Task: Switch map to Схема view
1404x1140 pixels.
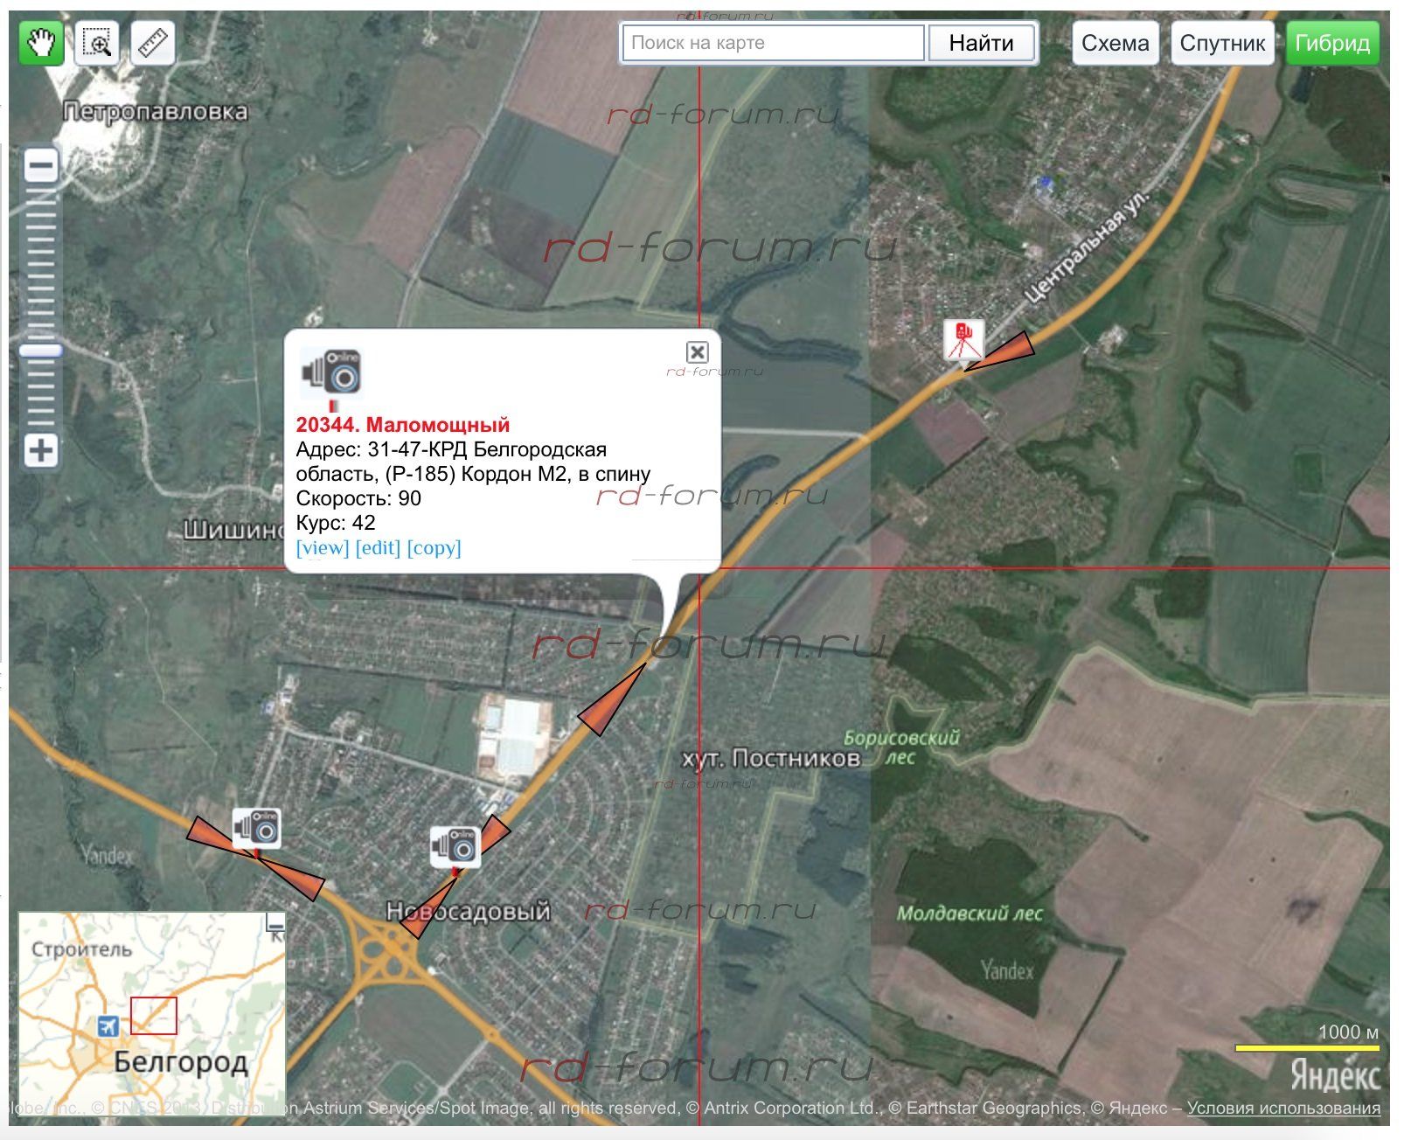Action: [1115, 43]
